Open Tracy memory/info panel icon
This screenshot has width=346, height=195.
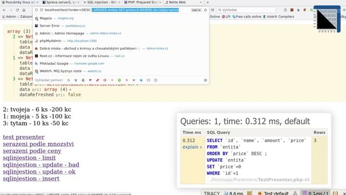point(250,193)
